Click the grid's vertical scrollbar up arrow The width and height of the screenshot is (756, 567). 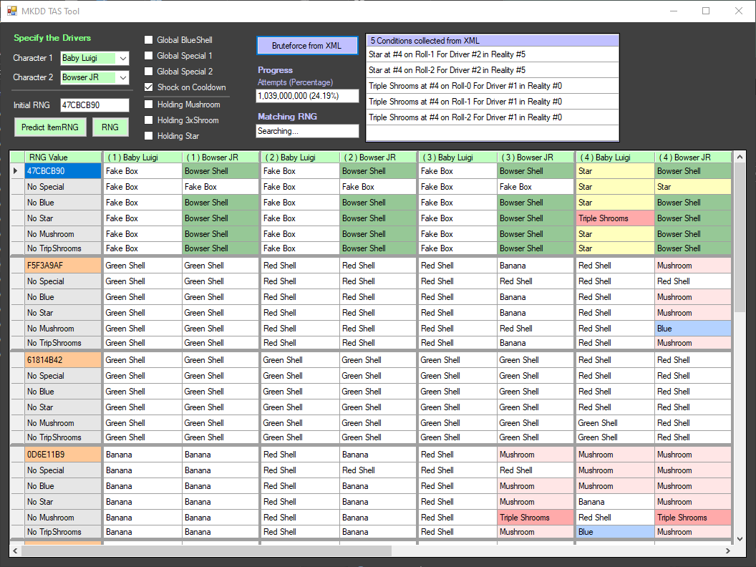click(x=739, y=157)
